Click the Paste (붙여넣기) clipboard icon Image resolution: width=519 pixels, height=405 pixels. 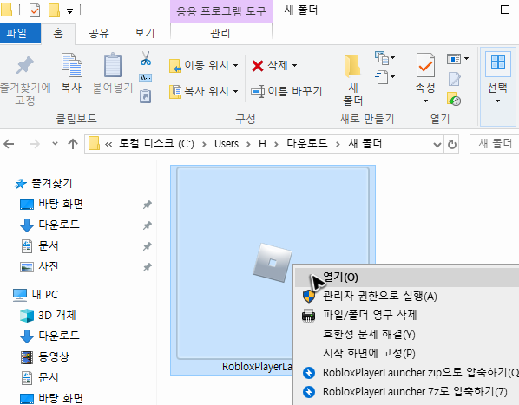tap(113, 65)
